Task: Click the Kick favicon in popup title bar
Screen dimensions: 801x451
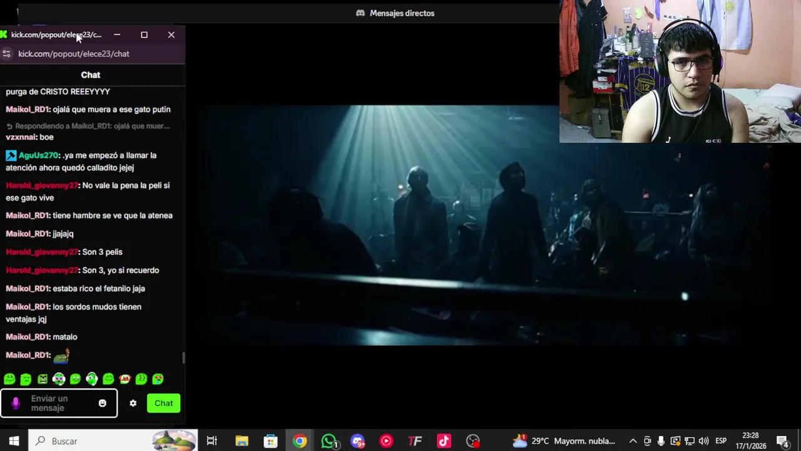Action: click(x=4, y=34)
